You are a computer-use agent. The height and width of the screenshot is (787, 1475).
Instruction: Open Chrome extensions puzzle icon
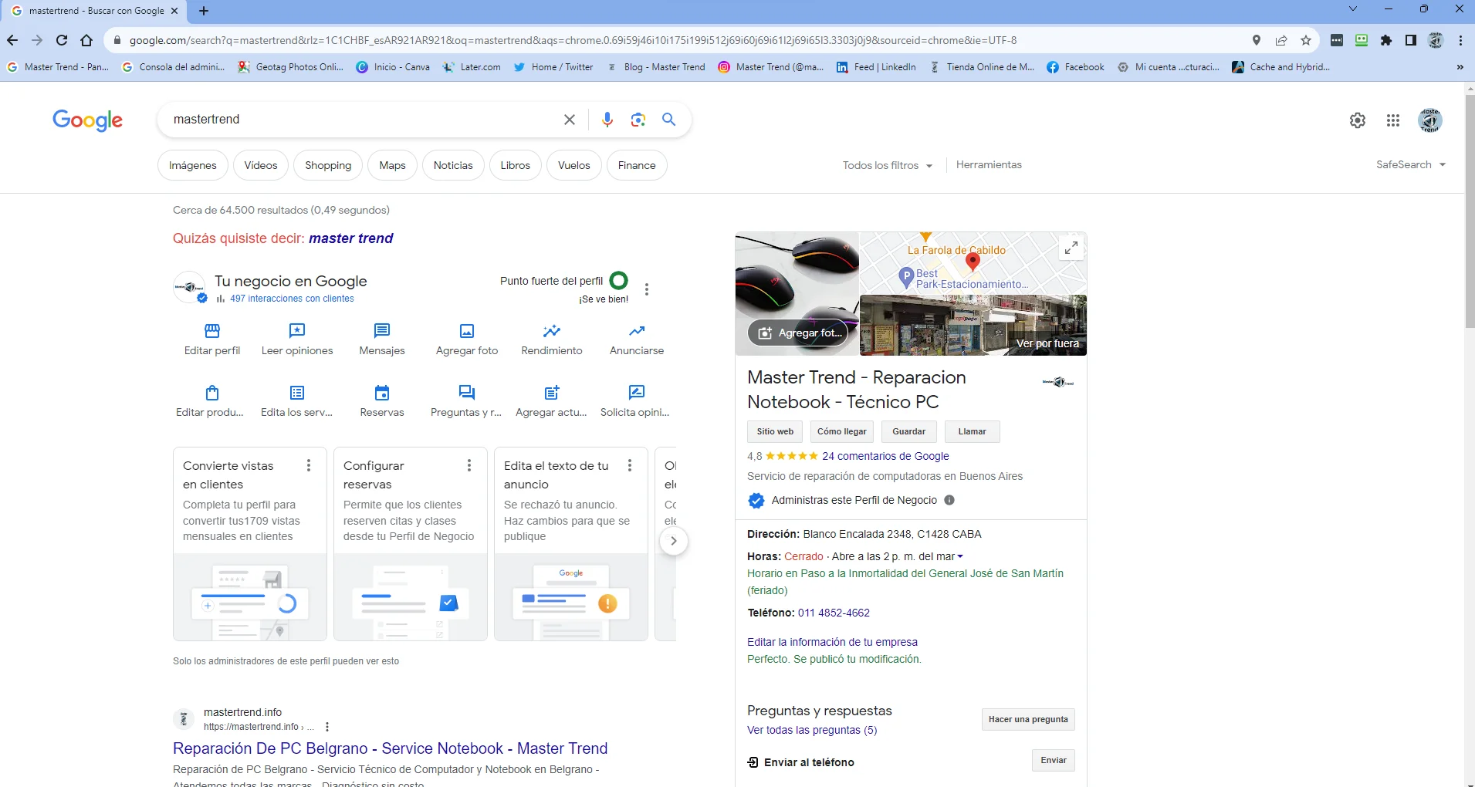click(x=1386, y=40)
